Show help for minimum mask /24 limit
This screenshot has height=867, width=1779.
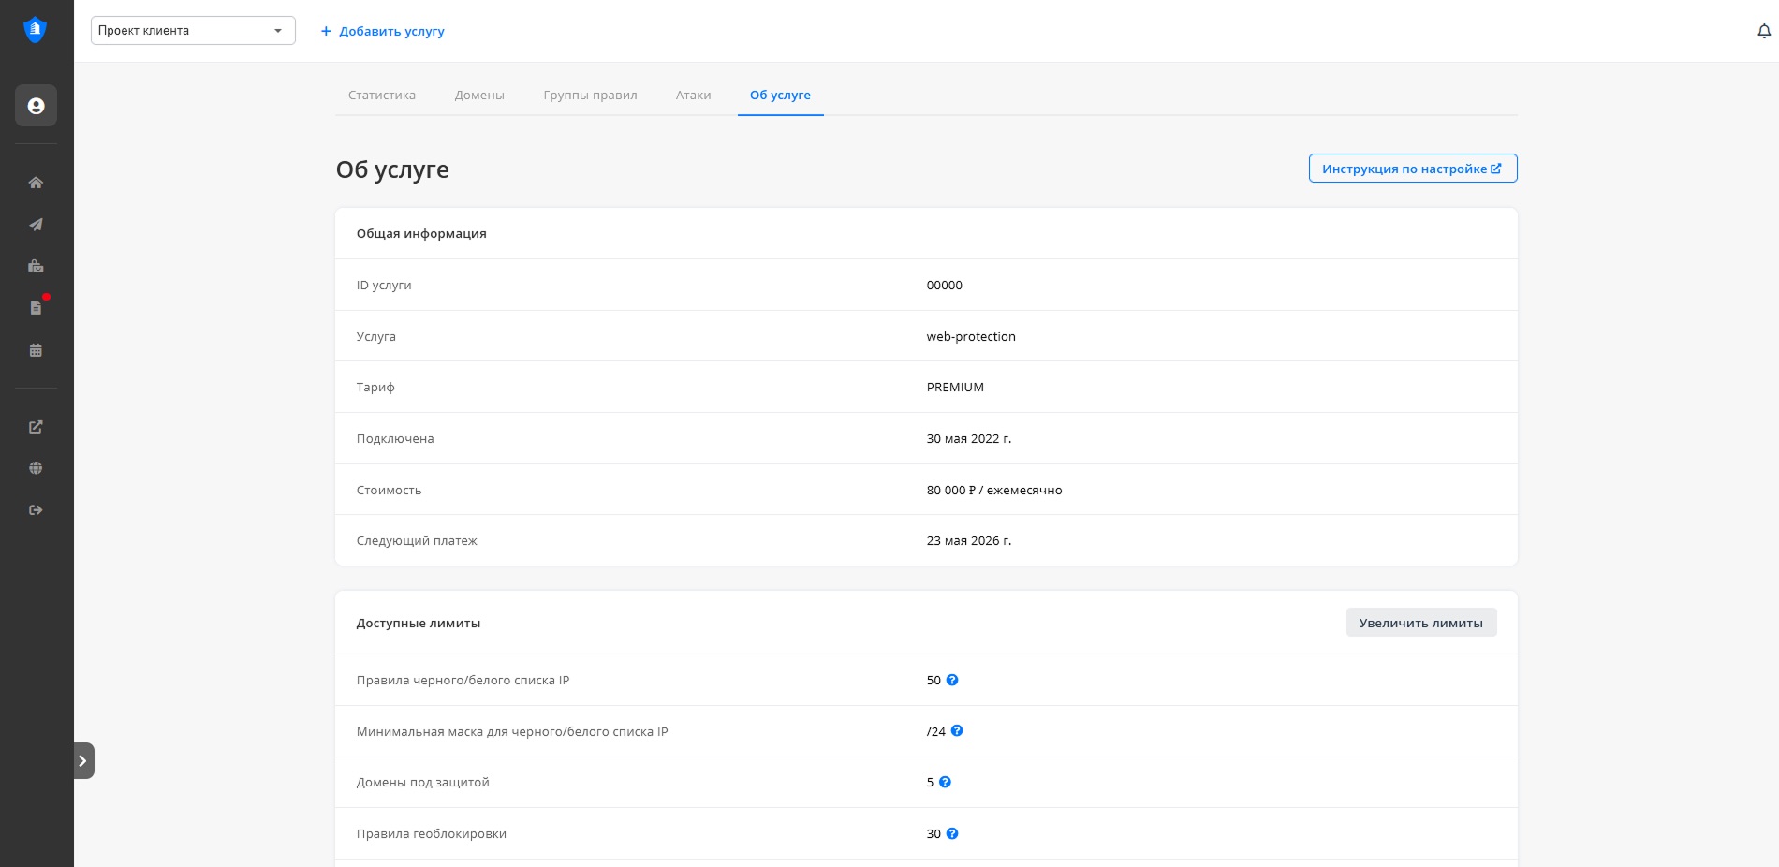pyautogui.click(x=957, y=731)
